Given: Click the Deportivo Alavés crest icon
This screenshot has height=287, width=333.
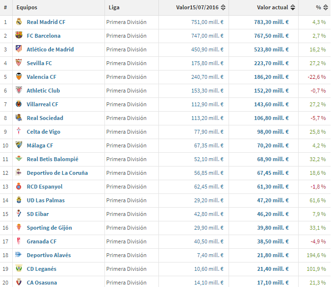Looking at the screenshot, I should point(19,255).
